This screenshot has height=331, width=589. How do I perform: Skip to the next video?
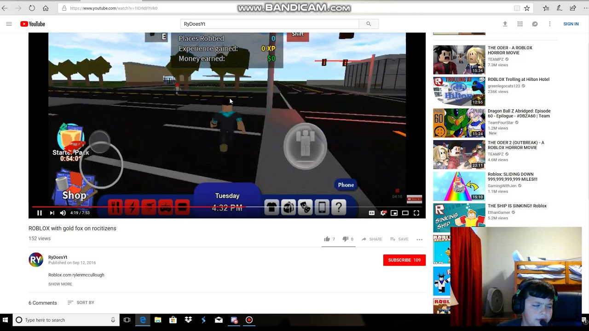[52, 213]
